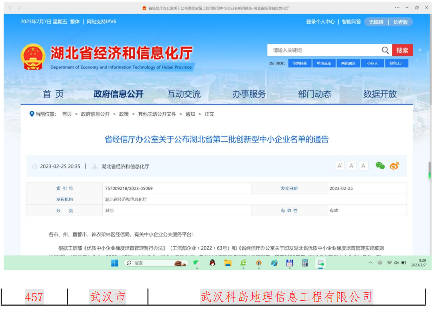This screenshot has width=434, height=312.
Task: Click row number 457
Action: click(34, 297)
